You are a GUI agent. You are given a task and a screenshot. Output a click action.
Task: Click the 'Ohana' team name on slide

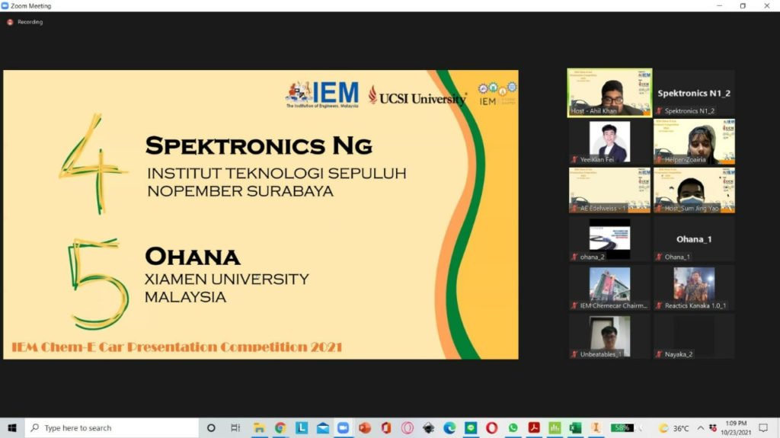(193, 257)
